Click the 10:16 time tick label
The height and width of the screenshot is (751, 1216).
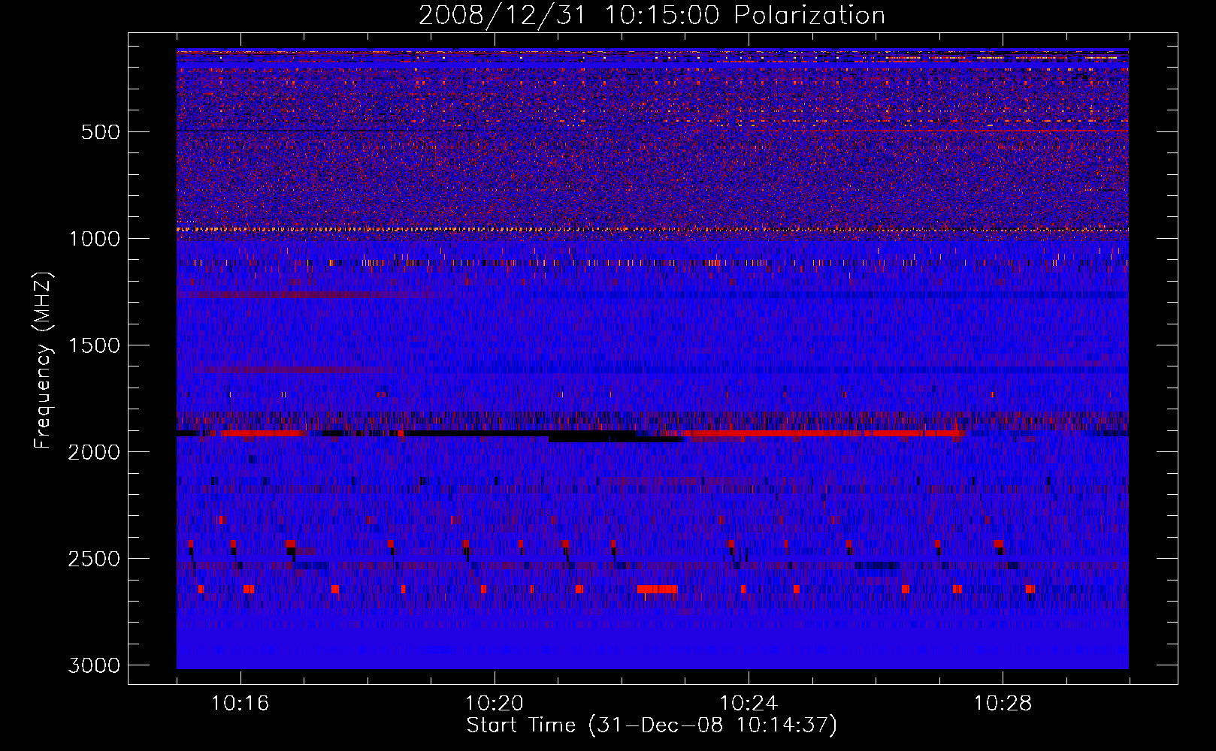(x=240, y=704)
